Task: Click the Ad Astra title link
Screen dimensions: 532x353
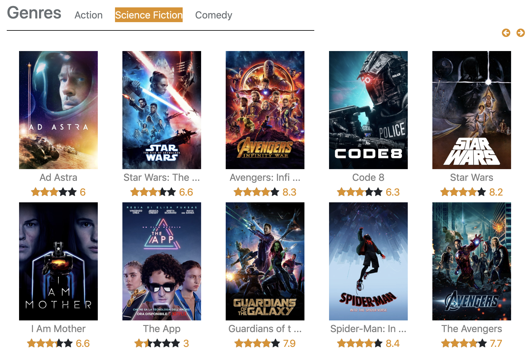Action: pyautogui.click(x=58, y=177)
